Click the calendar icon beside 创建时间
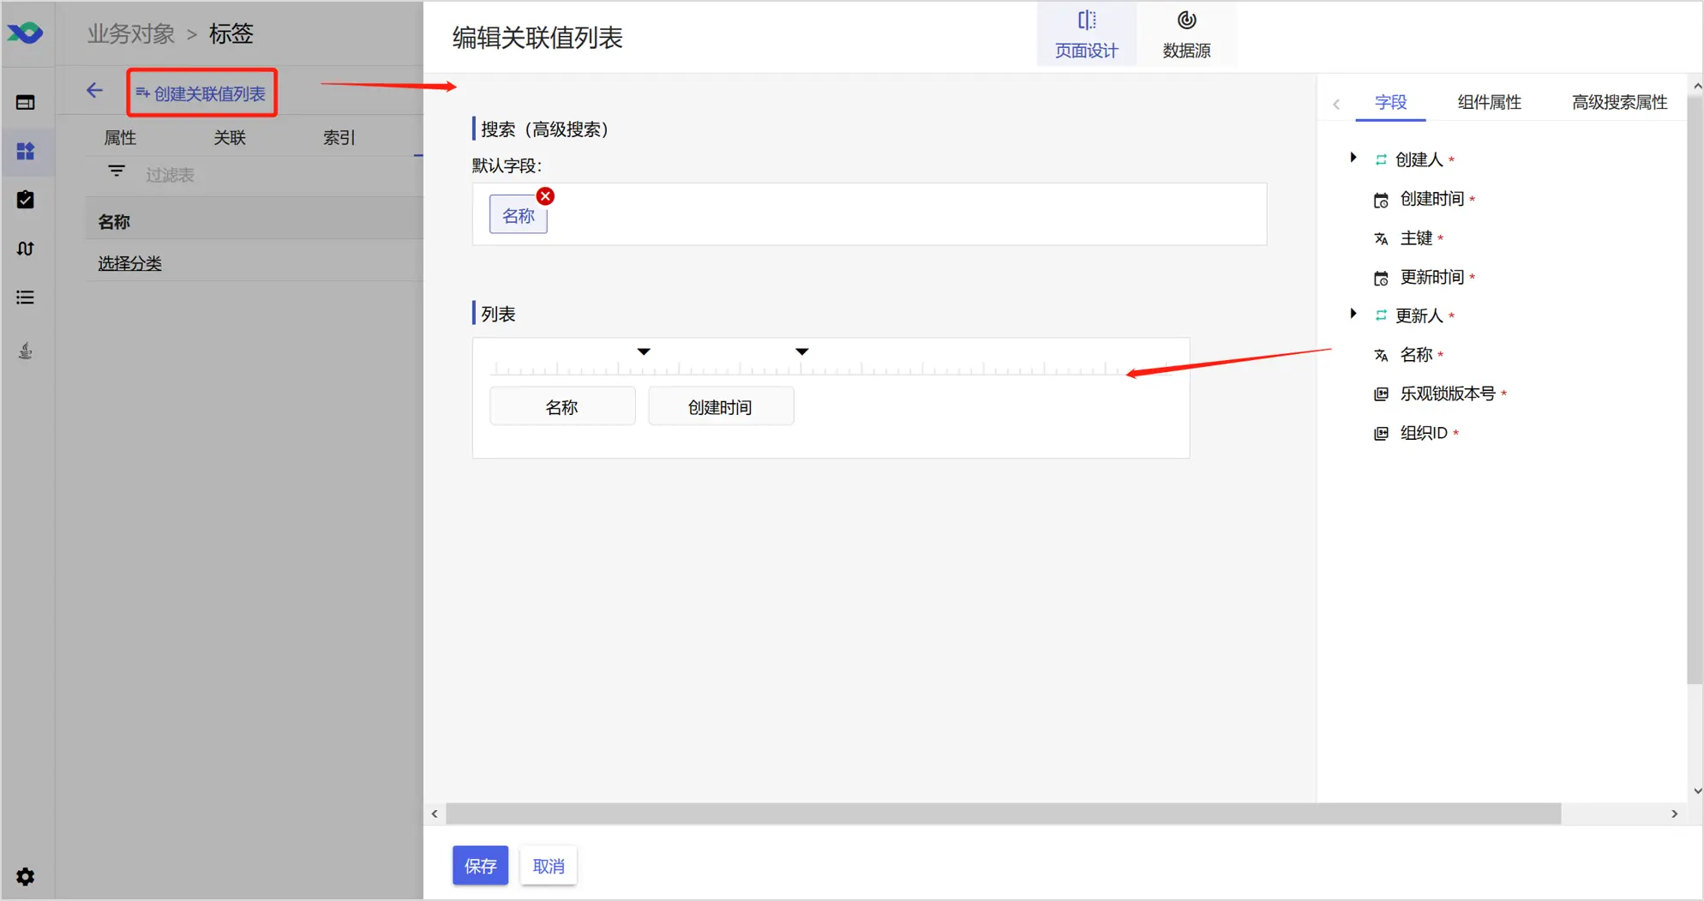 [x=1381, y=200]
